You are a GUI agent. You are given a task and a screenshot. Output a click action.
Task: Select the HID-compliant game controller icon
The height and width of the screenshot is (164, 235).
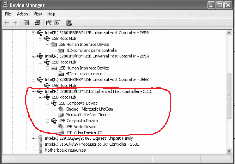tap(61, 50)
